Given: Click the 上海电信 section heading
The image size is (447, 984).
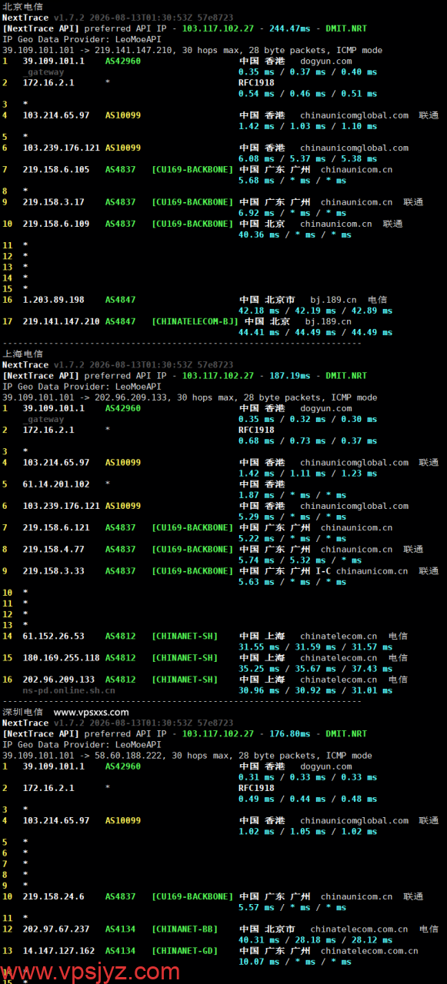Looking at the screenshot, I should coord(23,354).
